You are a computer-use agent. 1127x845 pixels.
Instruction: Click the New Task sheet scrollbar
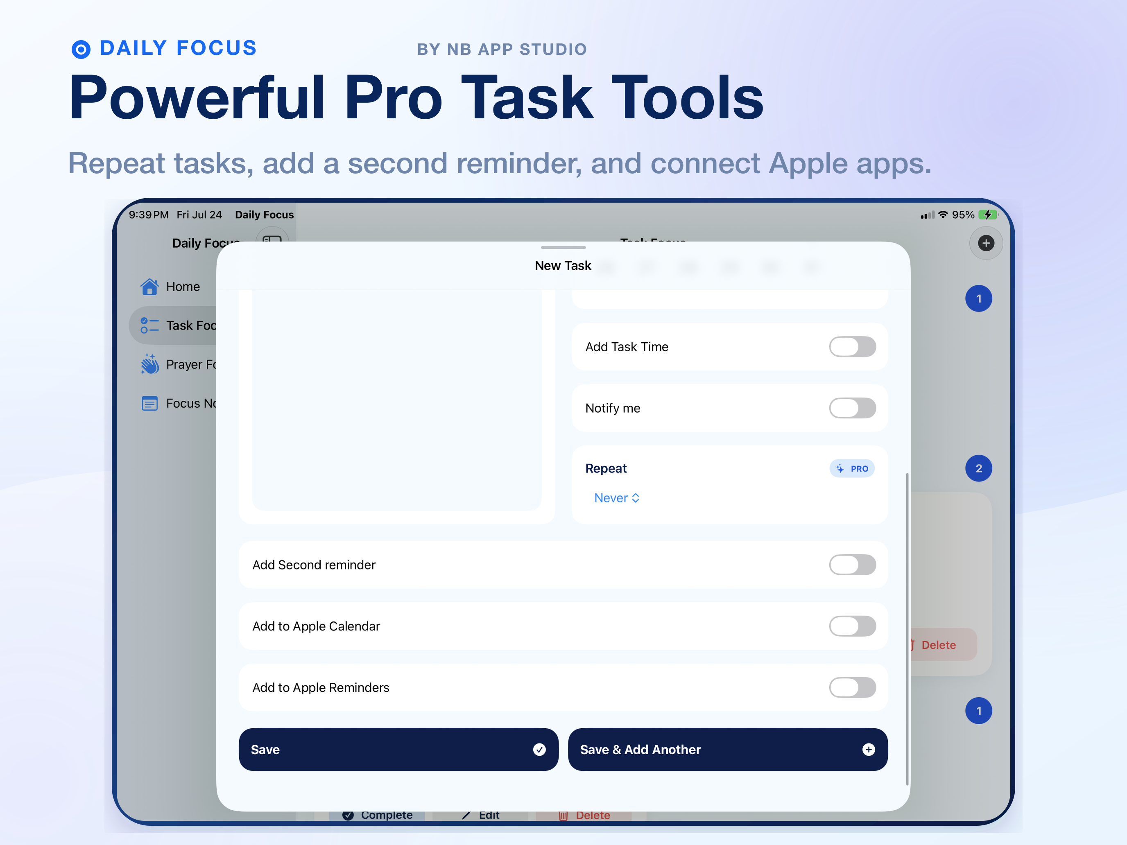coord(907,629)
